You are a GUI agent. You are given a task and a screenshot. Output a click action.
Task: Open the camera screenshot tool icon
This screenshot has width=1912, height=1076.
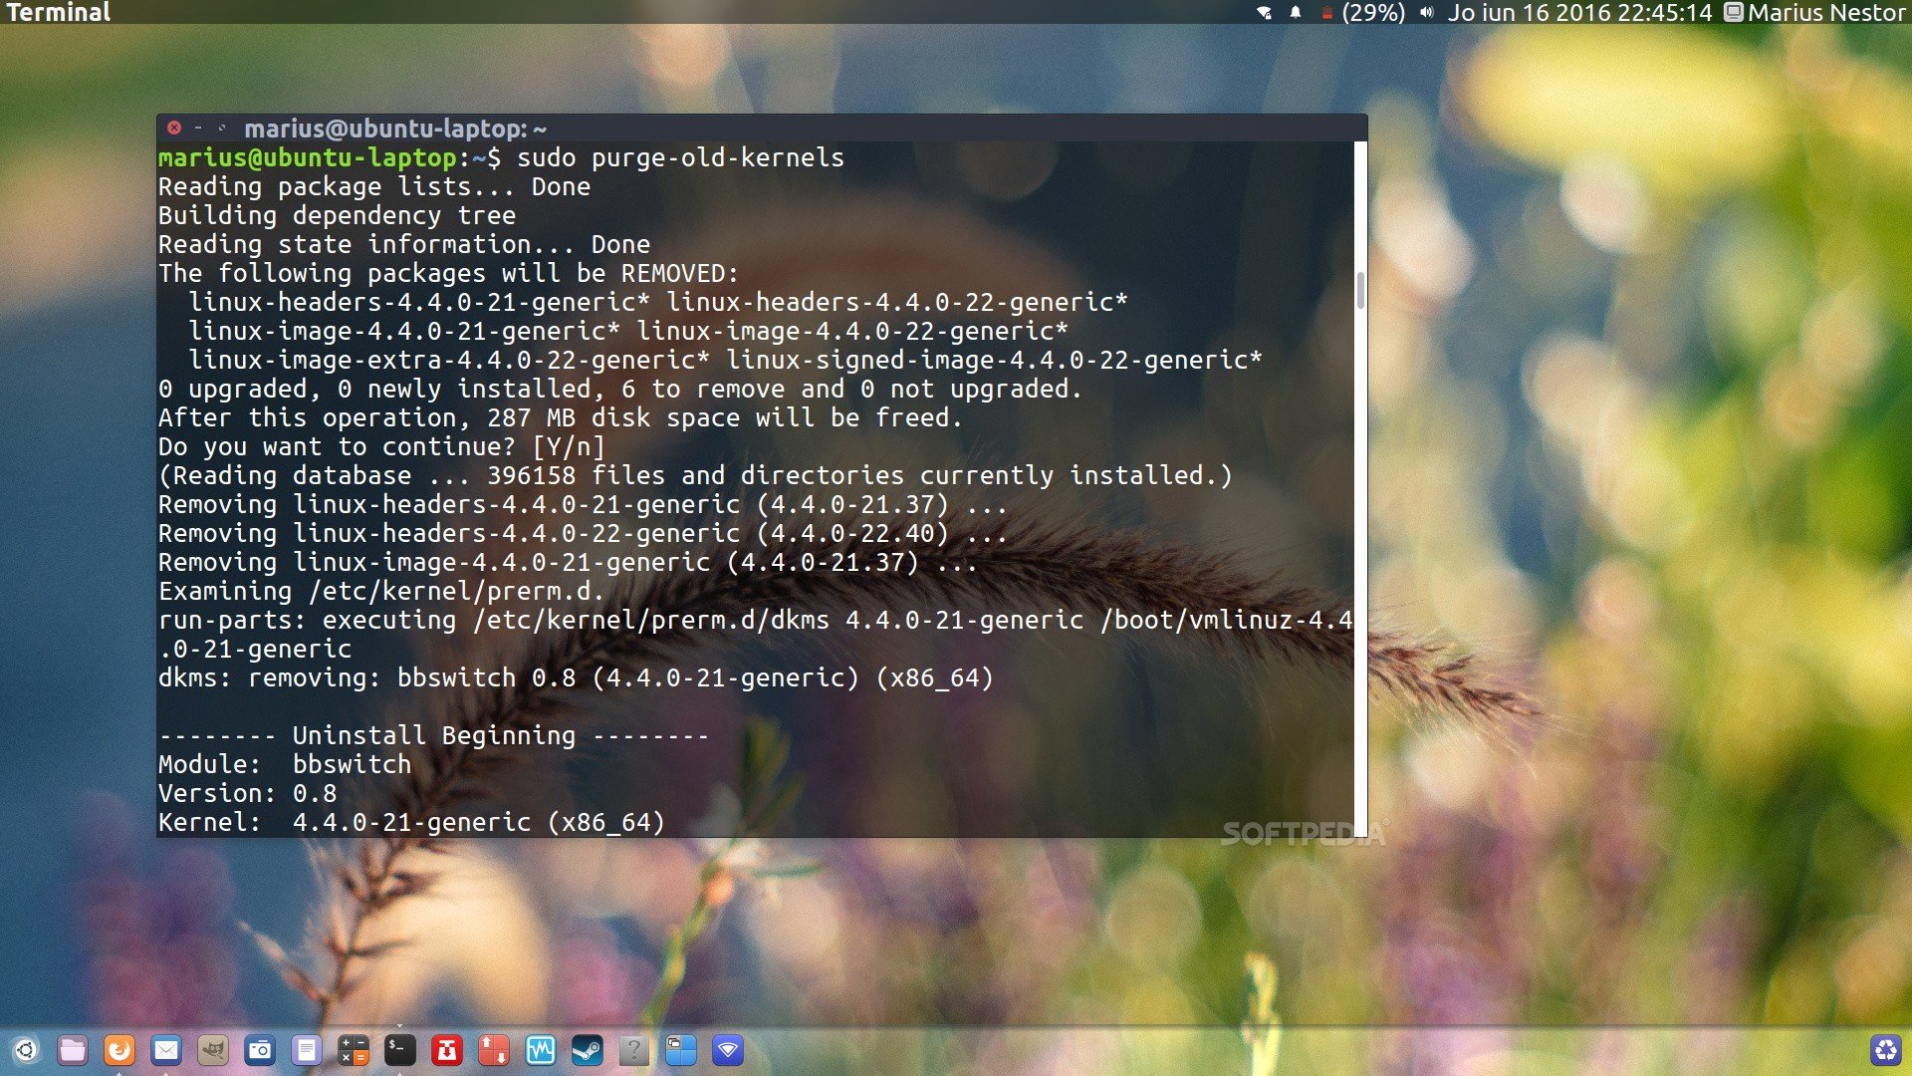tap(260, 1050)
